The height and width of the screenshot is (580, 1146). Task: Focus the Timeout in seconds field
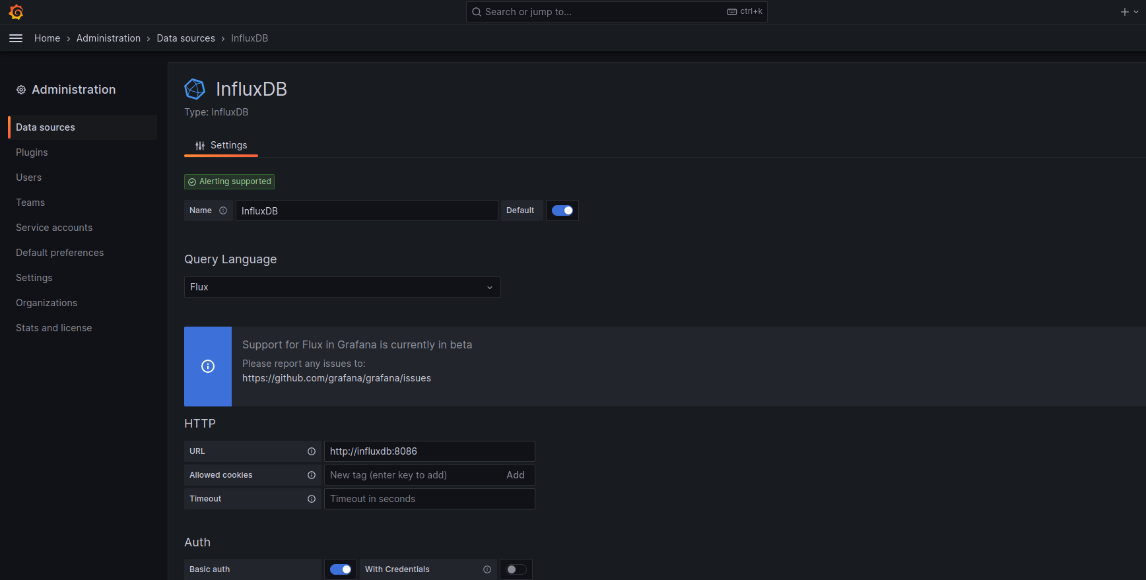point(429,499)
